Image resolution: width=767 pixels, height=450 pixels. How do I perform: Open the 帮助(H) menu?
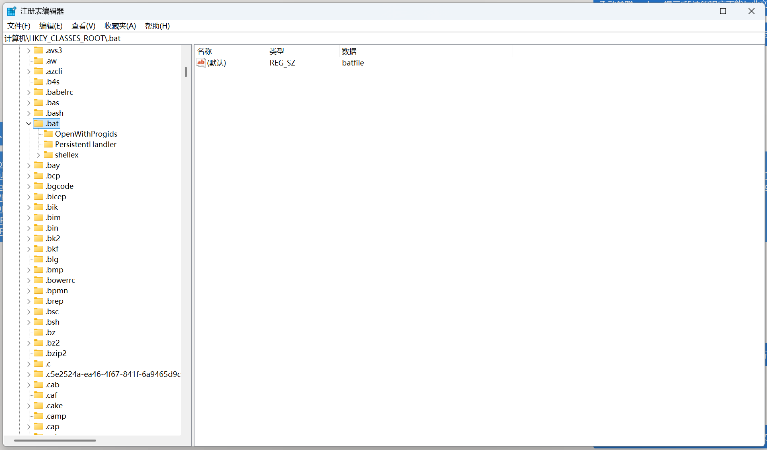click(157, 26)
